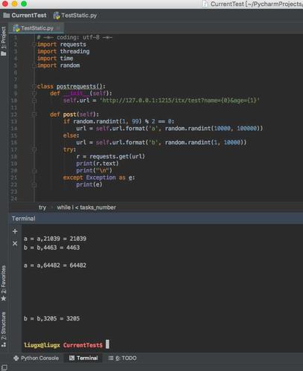Open the 6: TODO tool window
This screenshot has height=371, width=303.
[x=123, y=358]
